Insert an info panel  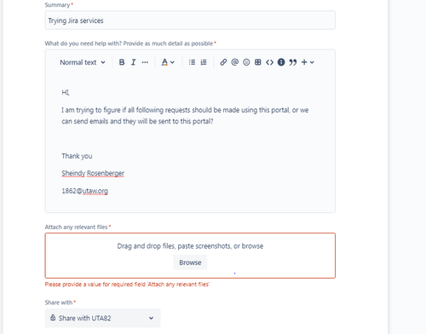pyautogui.click(x=281, y=62)
